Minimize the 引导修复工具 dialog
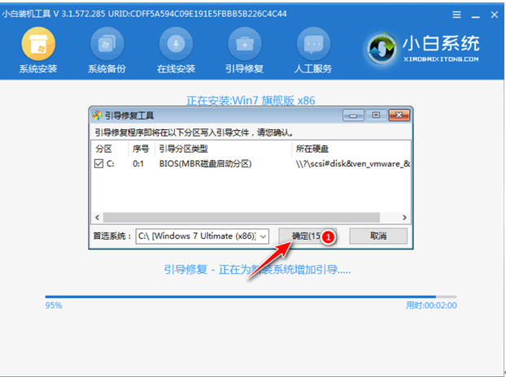Viewport: 506px width, 377px height. tap(353, 115)
